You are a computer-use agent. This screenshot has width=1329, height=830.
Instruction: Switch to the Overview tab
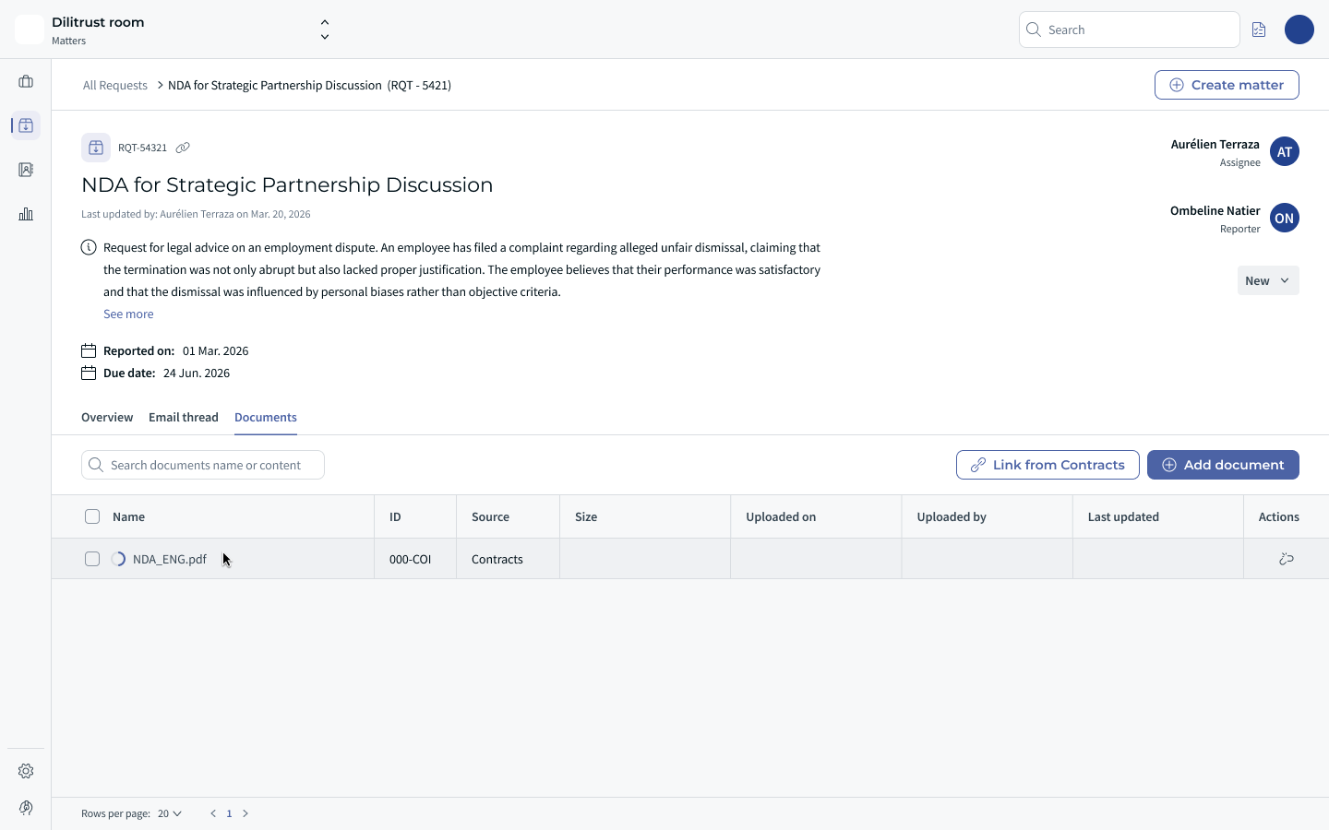pyautogui.click(x=107, y=417)
